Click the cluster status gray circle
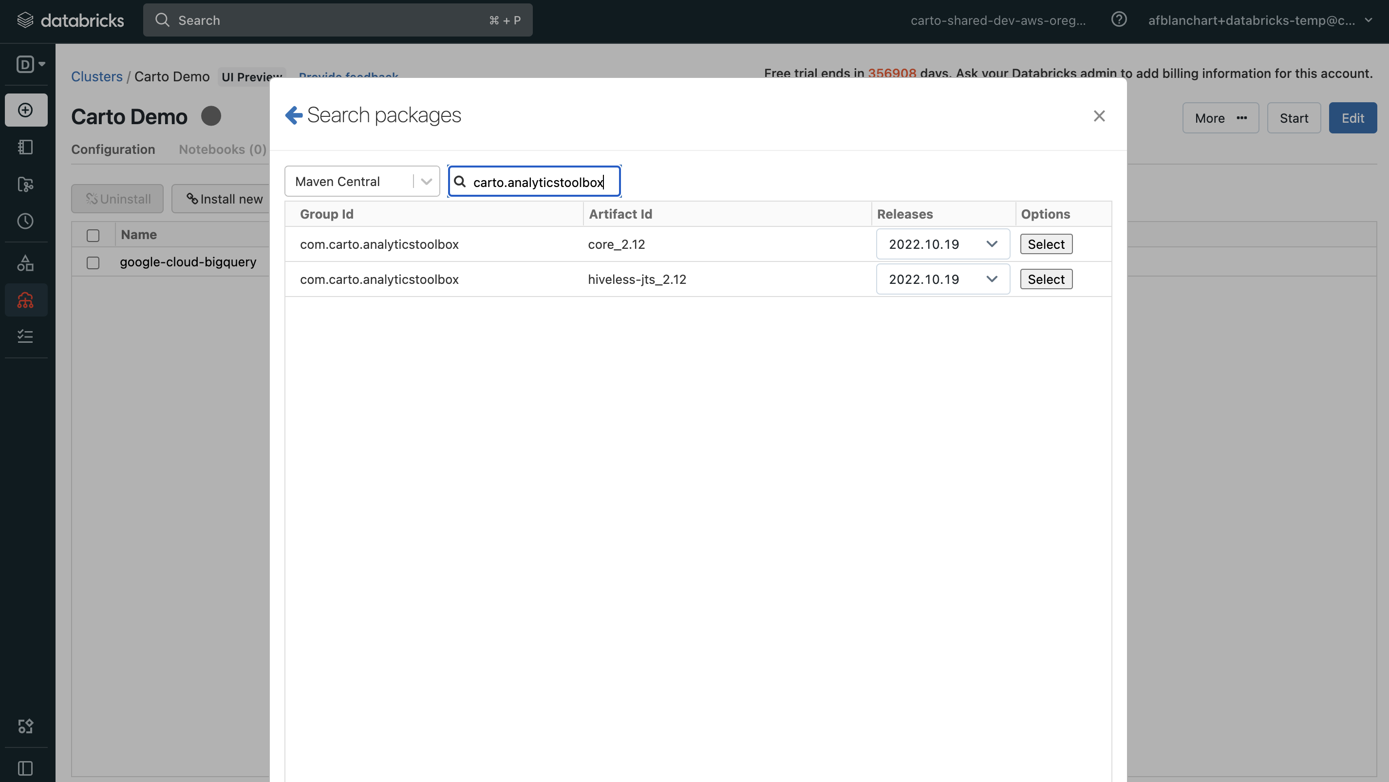This screenshot has width=1389, height=782. (211, 116)
